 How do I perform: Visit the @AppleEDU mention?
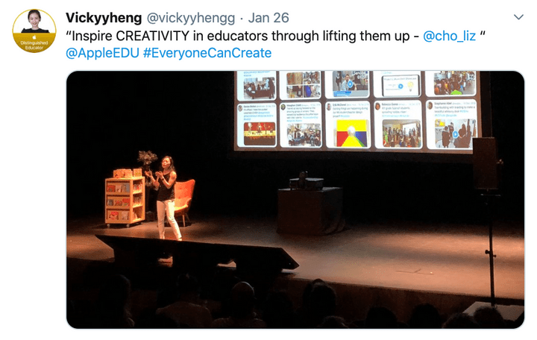point(102,53)
